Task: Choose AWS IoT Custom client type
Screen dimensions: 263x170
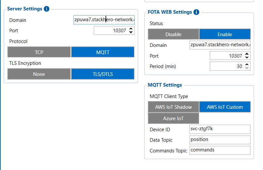Action: [225, 107]
